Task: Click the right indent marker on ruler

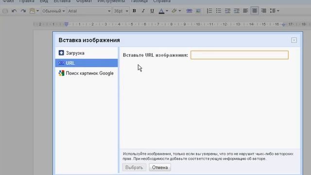Action: coord(284,25)
